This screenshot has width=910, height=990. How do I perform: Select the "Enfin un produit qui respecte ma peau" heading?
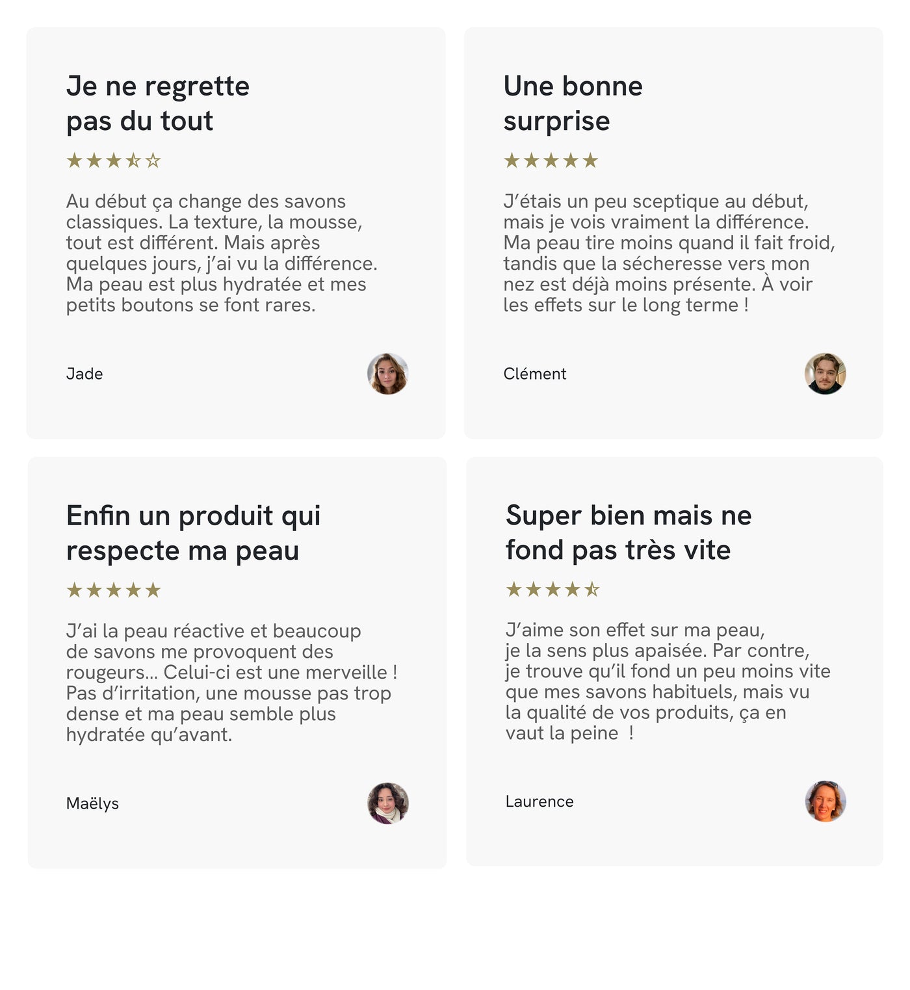193,533
